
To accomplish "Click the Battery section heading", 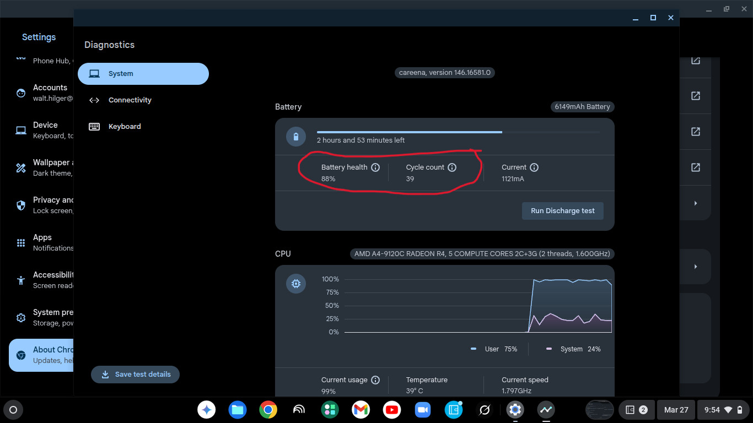I will pyautogui.click(x=288, y=107).
